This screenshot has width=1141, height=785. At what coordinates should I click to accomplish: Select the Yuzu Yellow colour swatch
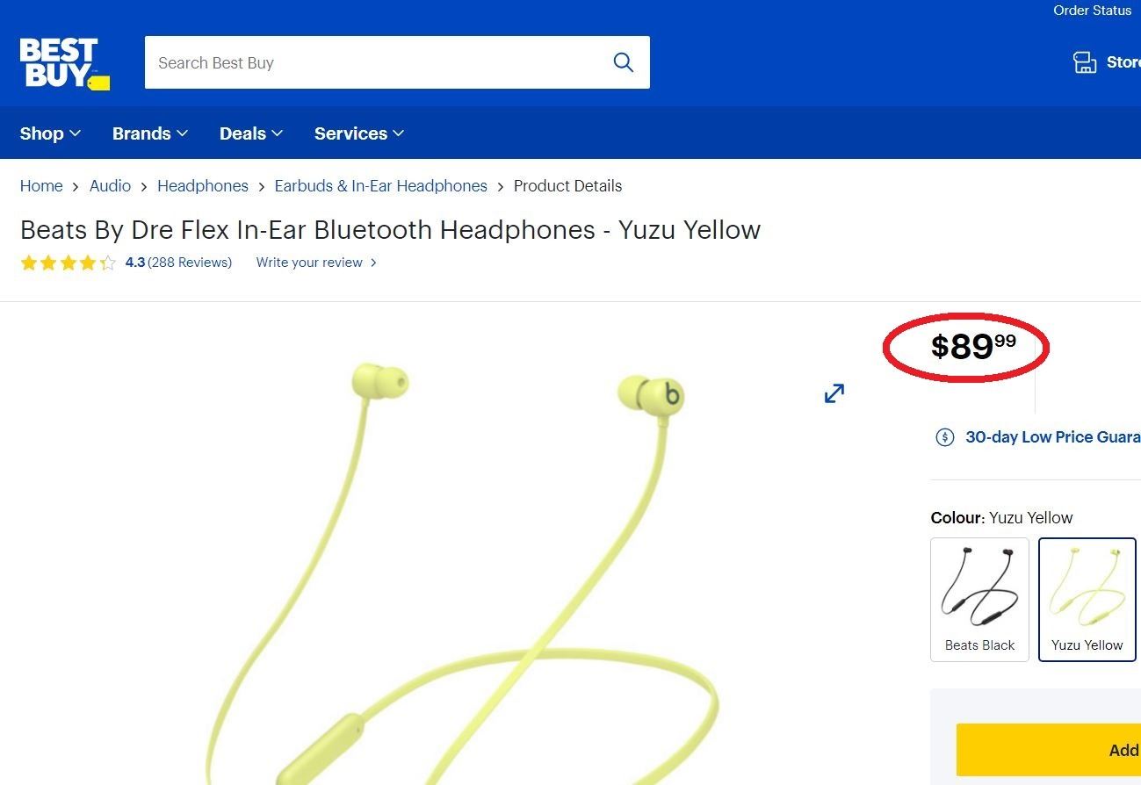[x=1087, y=599]
